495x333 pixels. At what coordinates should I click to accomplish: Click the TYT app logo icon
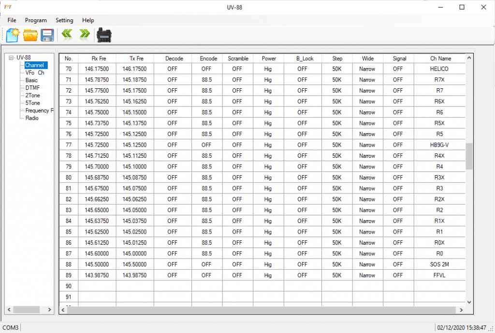click(8, 7)
